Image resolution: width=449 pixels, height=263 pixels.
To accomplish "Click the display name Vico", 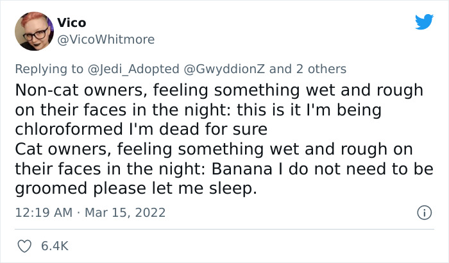I will 71,23.
